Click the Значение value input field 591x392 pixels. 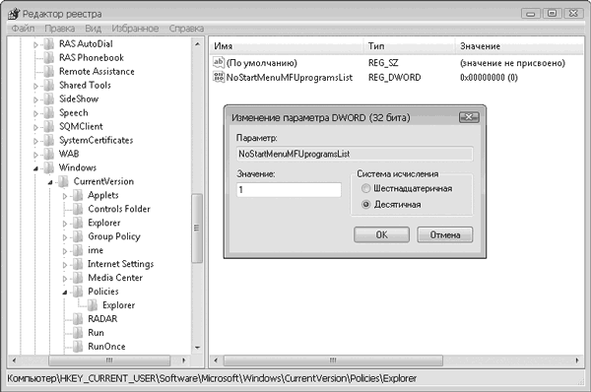(x=289, y=189)
